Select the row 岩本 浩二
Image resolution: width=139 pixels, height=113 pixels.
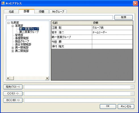pyautogui.click(x=92, y=32)
